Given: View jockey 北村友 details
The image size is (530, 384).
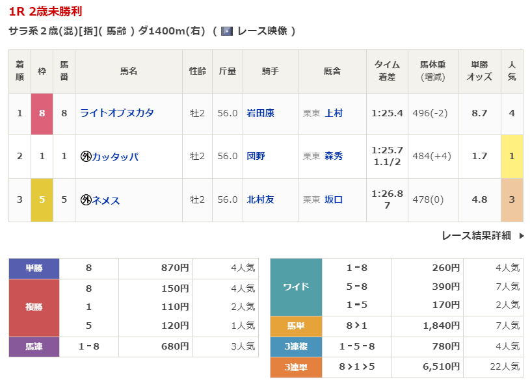Looking at the screenshot, I should coord(260,200).
